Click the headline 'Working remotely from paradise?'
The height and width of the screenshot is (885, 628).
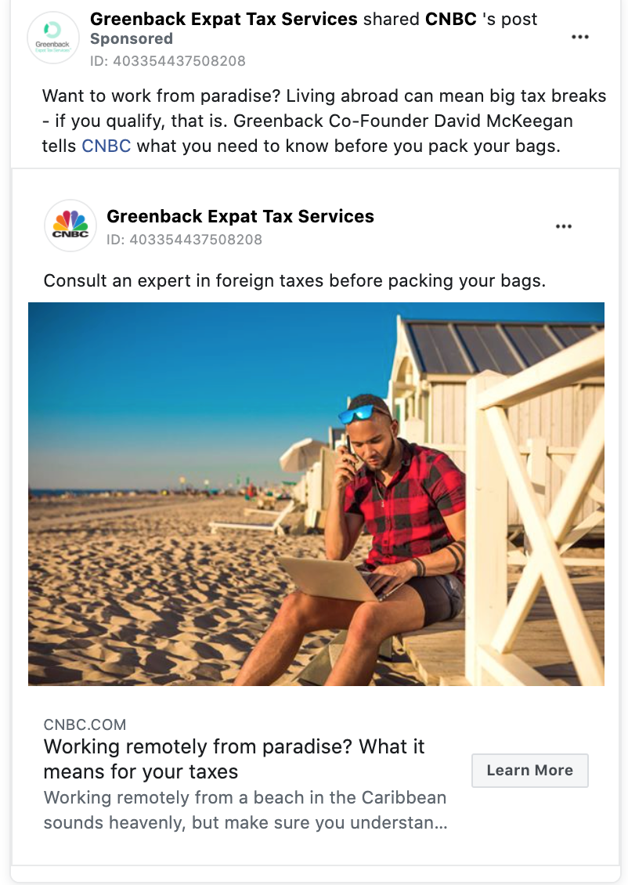pos(233,759)
